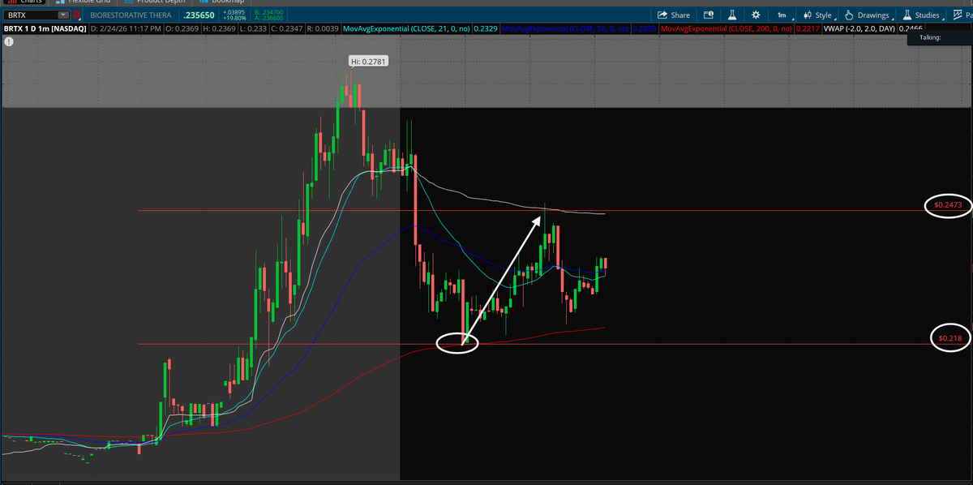
Task: Open the 1m timeframe selector
Action: (x=782, y=15)
